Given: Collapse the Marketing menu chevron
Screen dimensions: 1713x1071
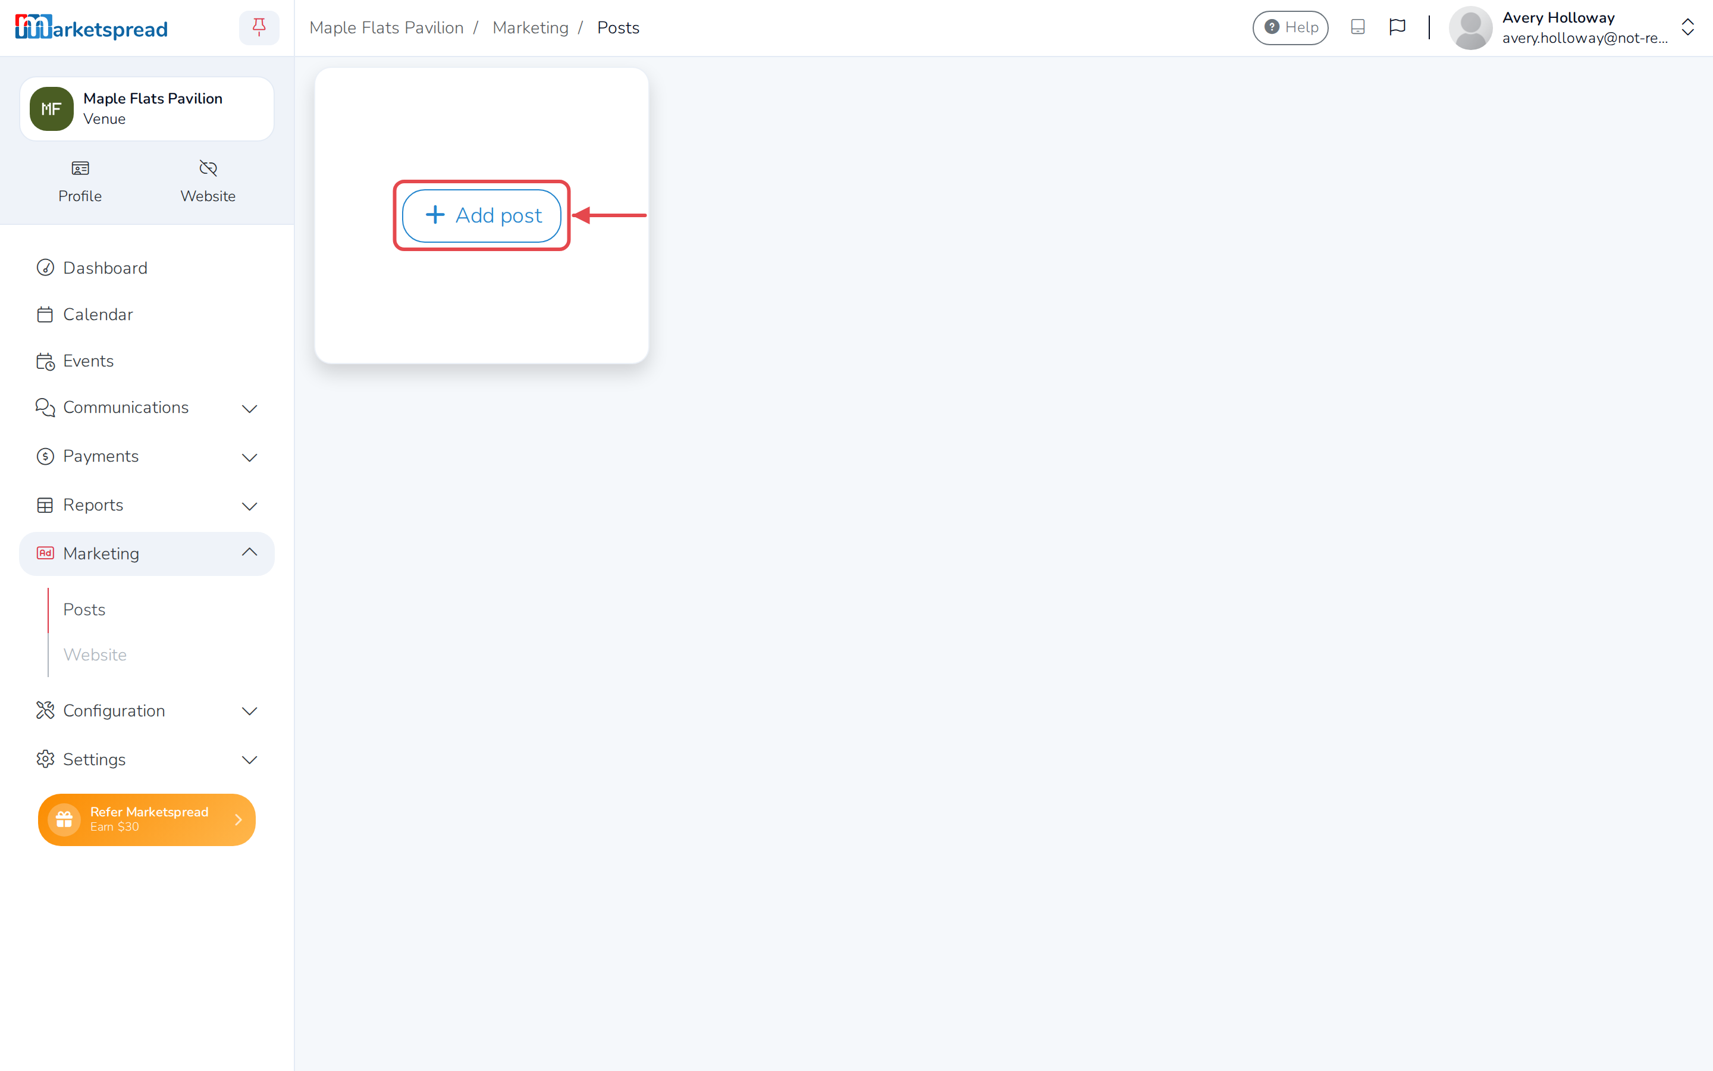Looking at the screenshot, I should pos(249,552).
